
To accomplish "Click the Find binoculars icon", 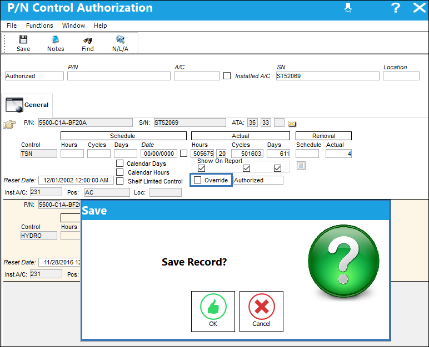I will point(88,40).
